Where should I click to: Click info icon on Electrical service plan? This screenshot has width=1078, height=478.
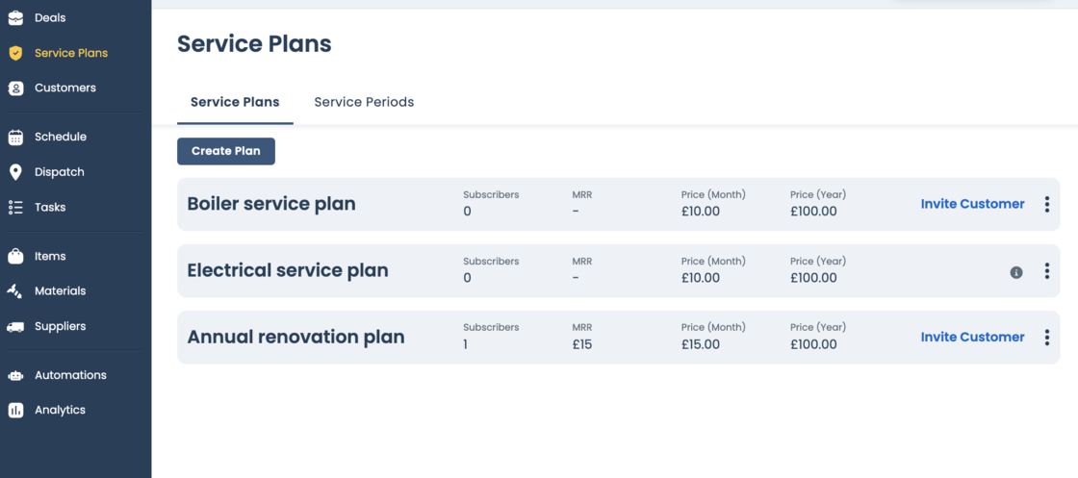[1015, 272]
